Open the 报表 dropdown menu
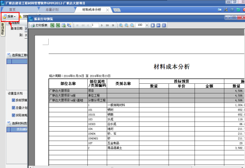Screen dimensions: 245x168 pyautogui.click(x=9, y=17)
